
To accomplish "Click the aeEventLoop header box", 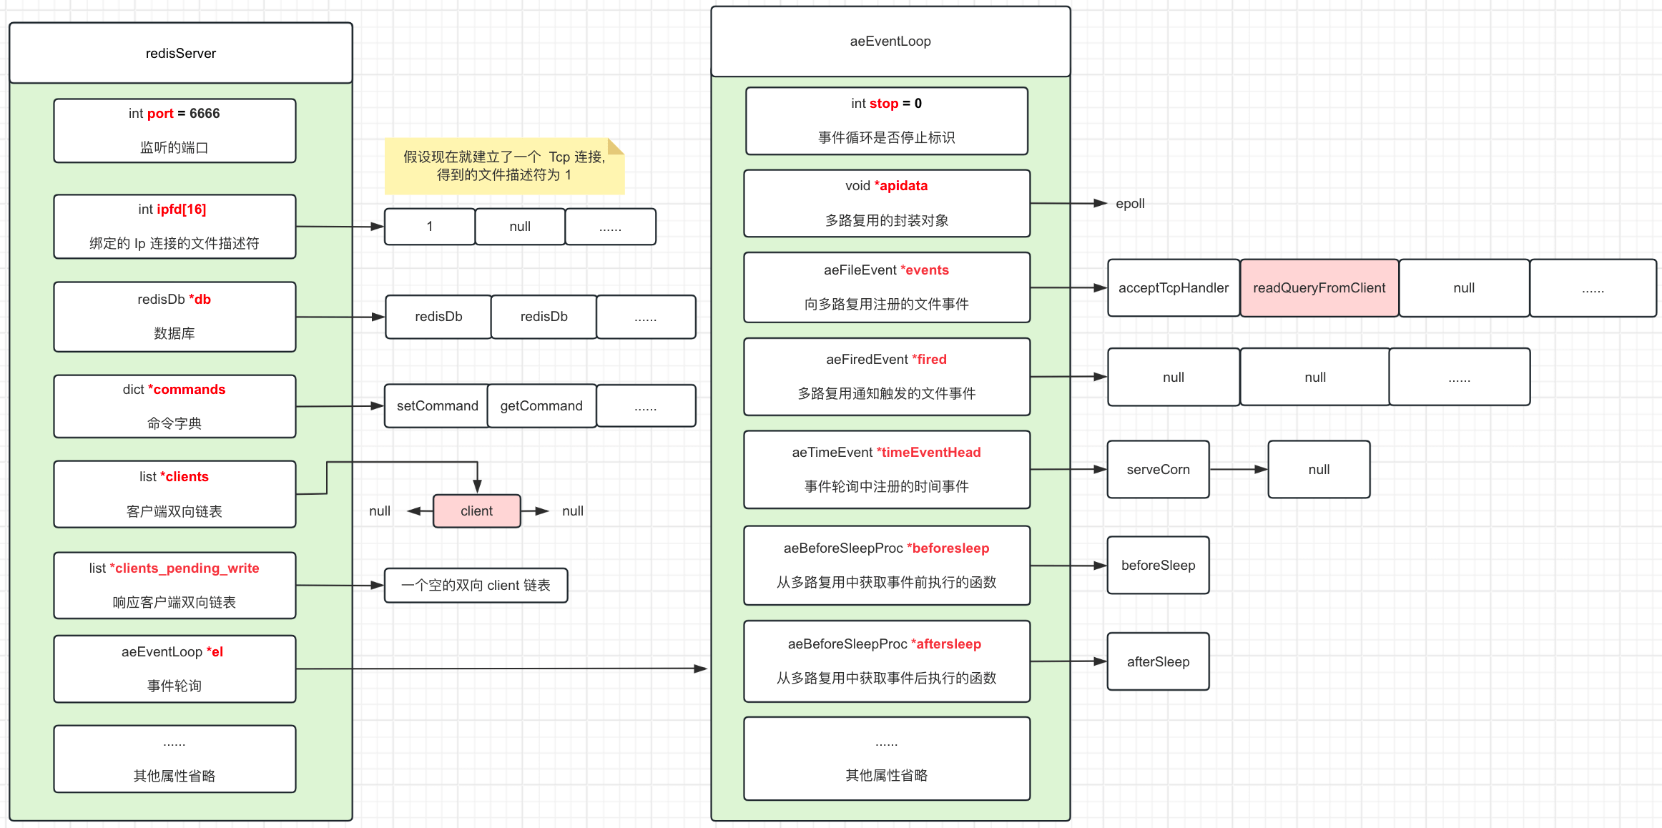I will pos(890,41).
